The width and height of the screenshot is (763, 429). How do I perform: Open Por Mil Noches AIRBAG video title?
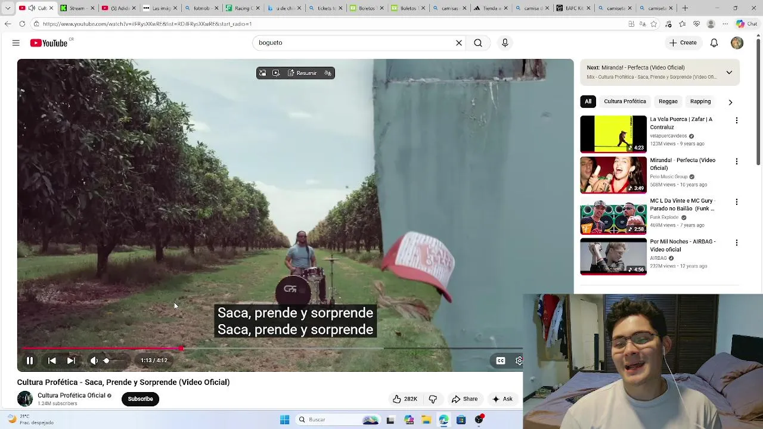[x=683, y=245]
